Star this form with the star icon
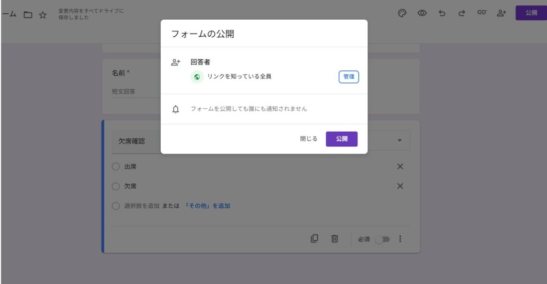Screen dimensions: 547x284 coord(43,15)
